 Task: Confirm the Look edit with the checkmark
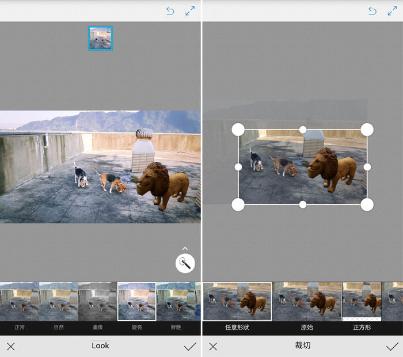pos(190,347)
